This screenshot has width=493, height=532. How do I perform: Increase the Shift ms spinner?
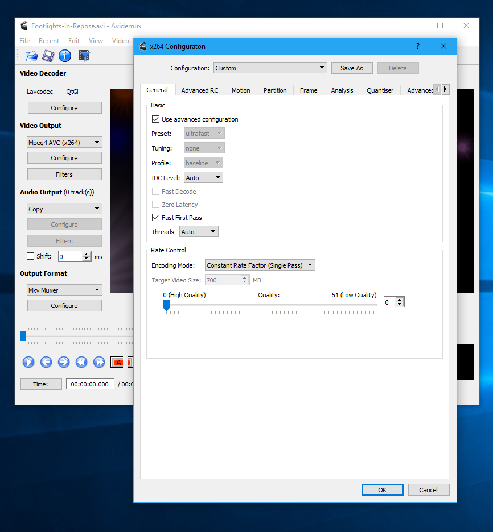(x=87, y=254)
